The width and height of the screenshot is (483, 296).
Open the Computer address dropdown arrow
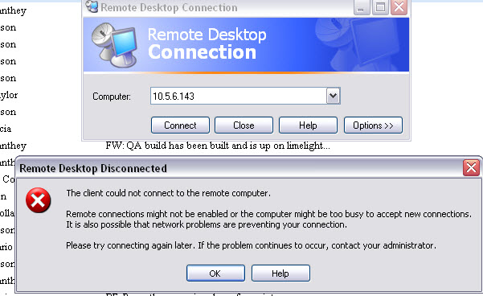pos(333,96)
